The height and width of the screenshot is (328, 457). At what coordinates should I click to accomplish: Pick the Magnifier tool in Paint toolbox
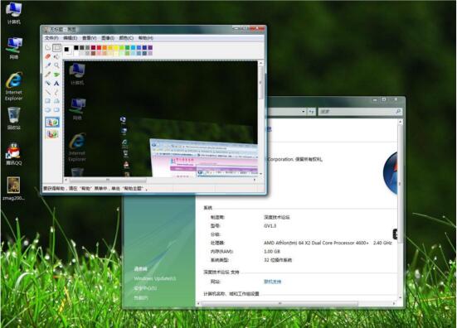[x=56, y=65]
